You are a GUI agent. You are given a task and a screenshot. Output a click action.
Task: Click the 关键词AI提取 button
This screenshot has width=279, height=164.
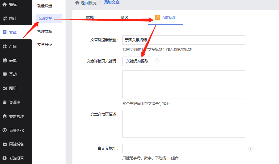coord(137,61)
